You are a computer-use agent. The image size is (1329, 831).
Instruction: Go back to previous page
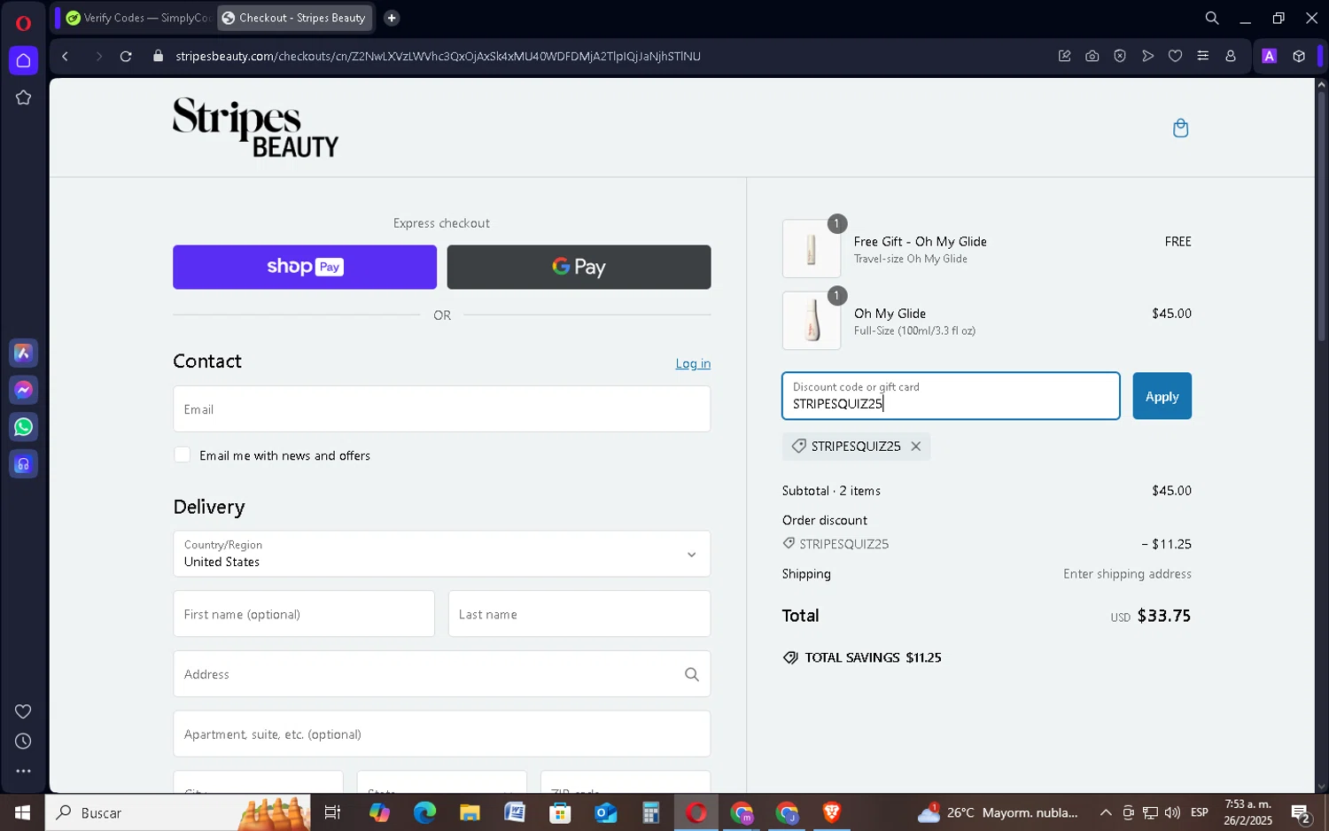click(66, 57)
